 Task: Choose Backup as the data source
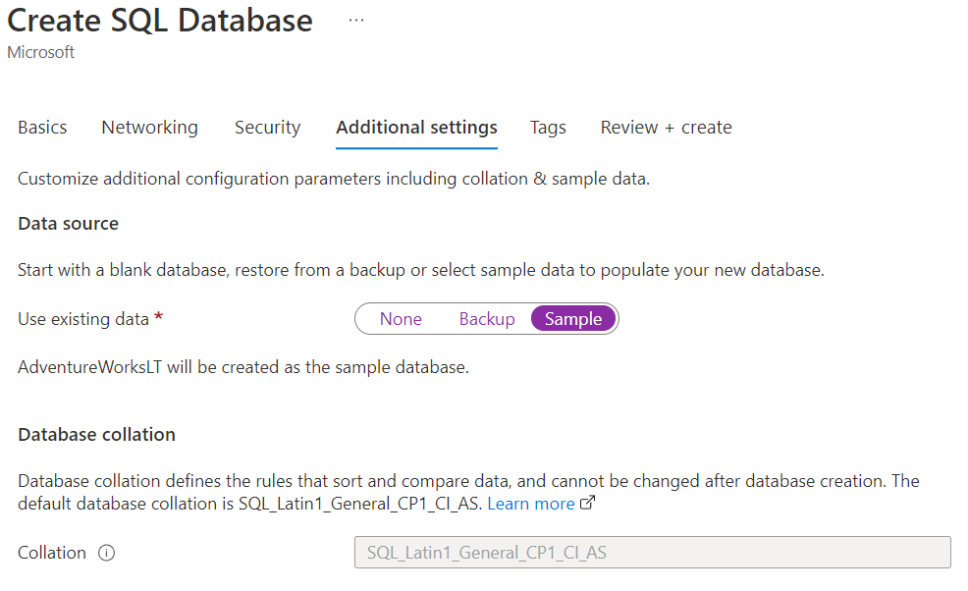pos(487,319)
